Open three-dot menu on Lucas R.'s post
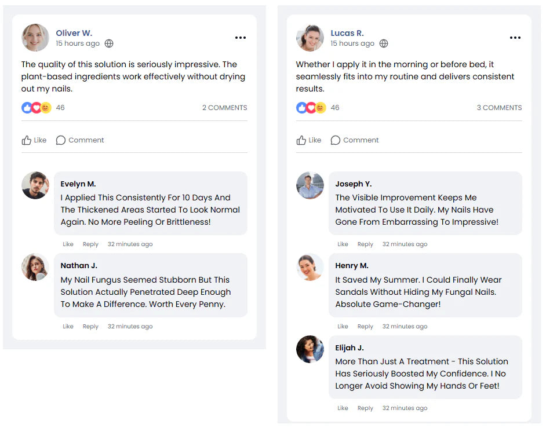 (515, 38)
